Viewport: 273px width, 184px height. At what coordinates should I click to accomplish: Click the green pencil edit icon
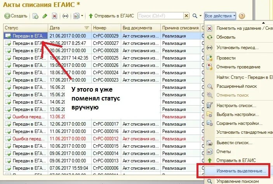[45, 16]
